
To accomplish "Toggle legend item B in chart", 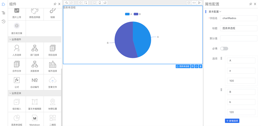I will [137, 14].
